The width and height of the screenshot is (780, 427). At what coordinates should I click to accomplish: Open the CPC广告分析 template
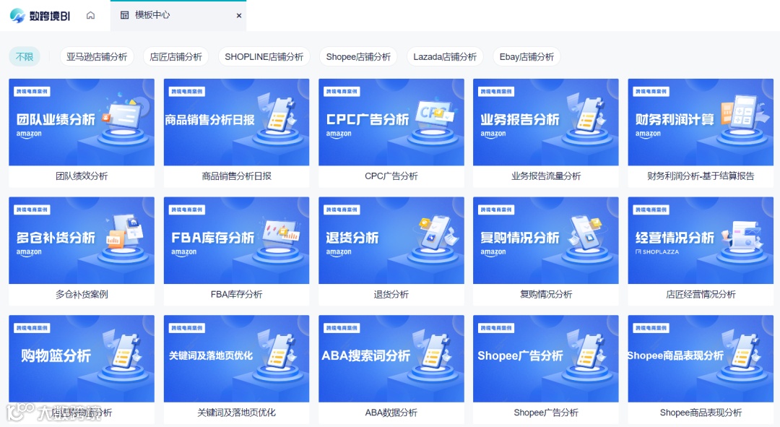click(391, 130)
